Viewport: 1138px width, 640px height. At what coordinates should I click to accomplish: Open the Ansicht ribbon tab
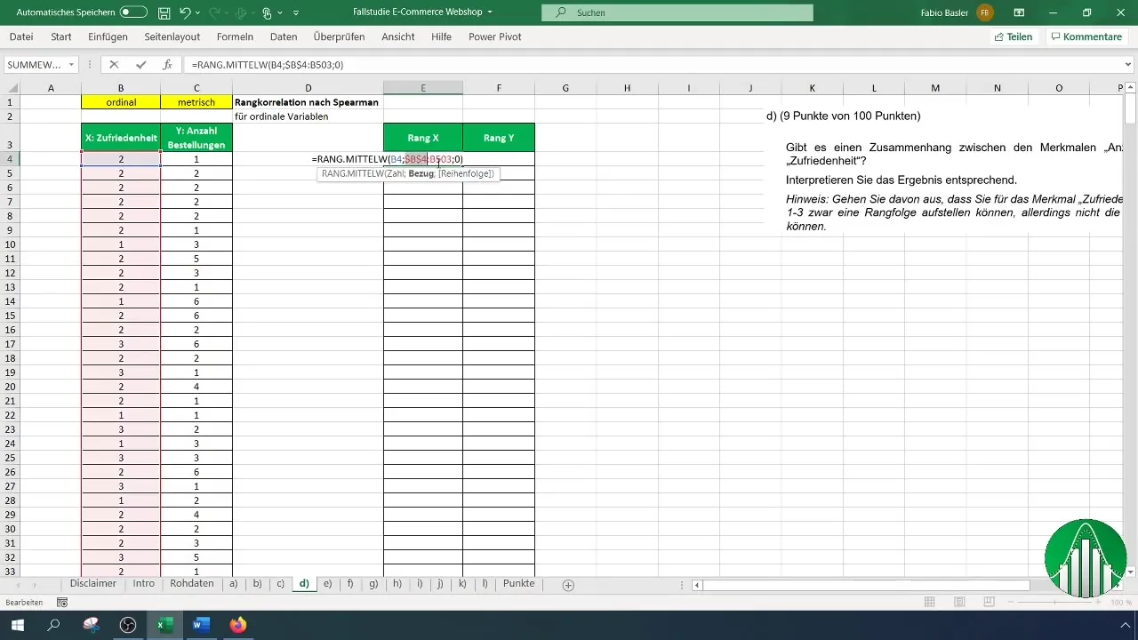[398, 36]
